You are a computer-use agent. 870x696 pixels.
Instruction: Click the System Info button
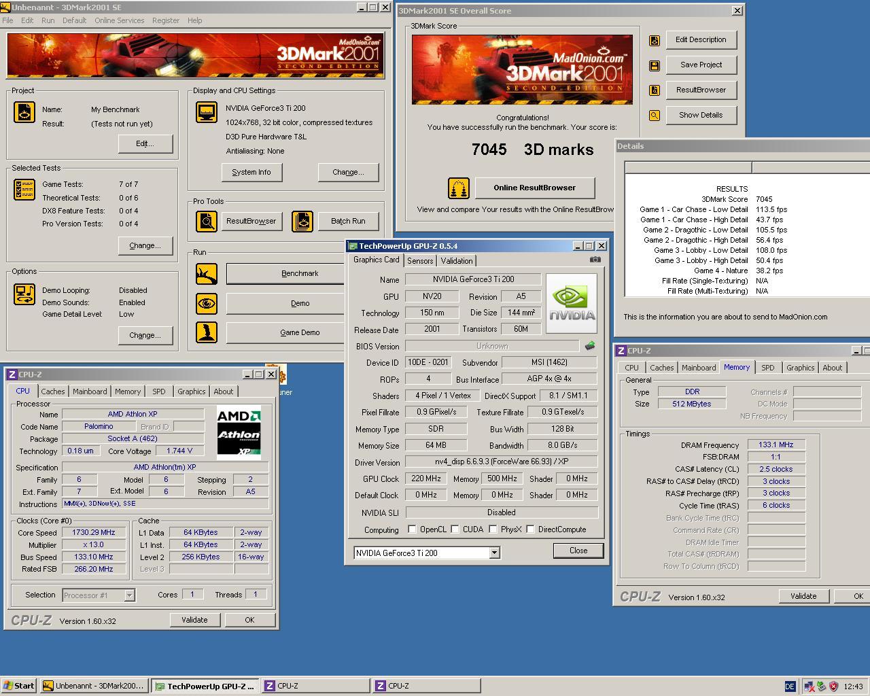[x=251, y=173]
